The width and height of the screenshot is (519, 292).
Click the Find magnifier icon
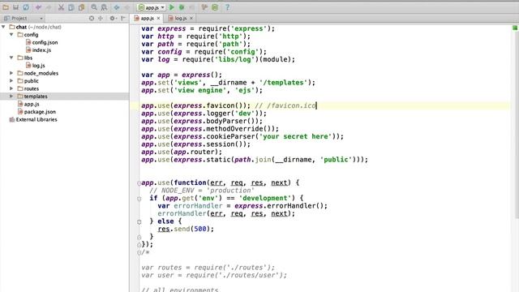(x=94, y=7)
